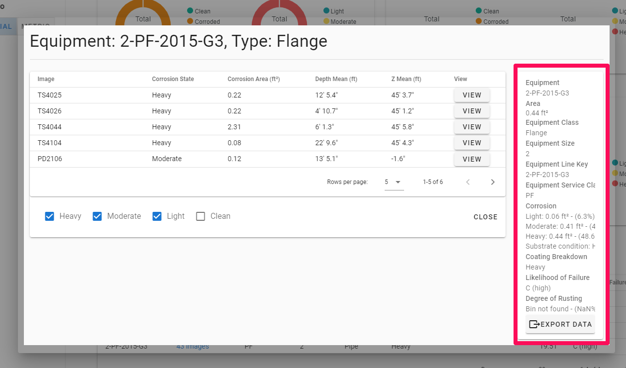The image size is (626, 368).
Task: Open the Rows per page dropdown
Action: (393, 182)
